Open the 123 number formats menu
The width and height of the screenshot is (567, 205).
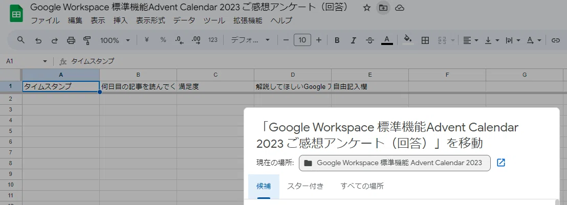click(x=213, y=40)
